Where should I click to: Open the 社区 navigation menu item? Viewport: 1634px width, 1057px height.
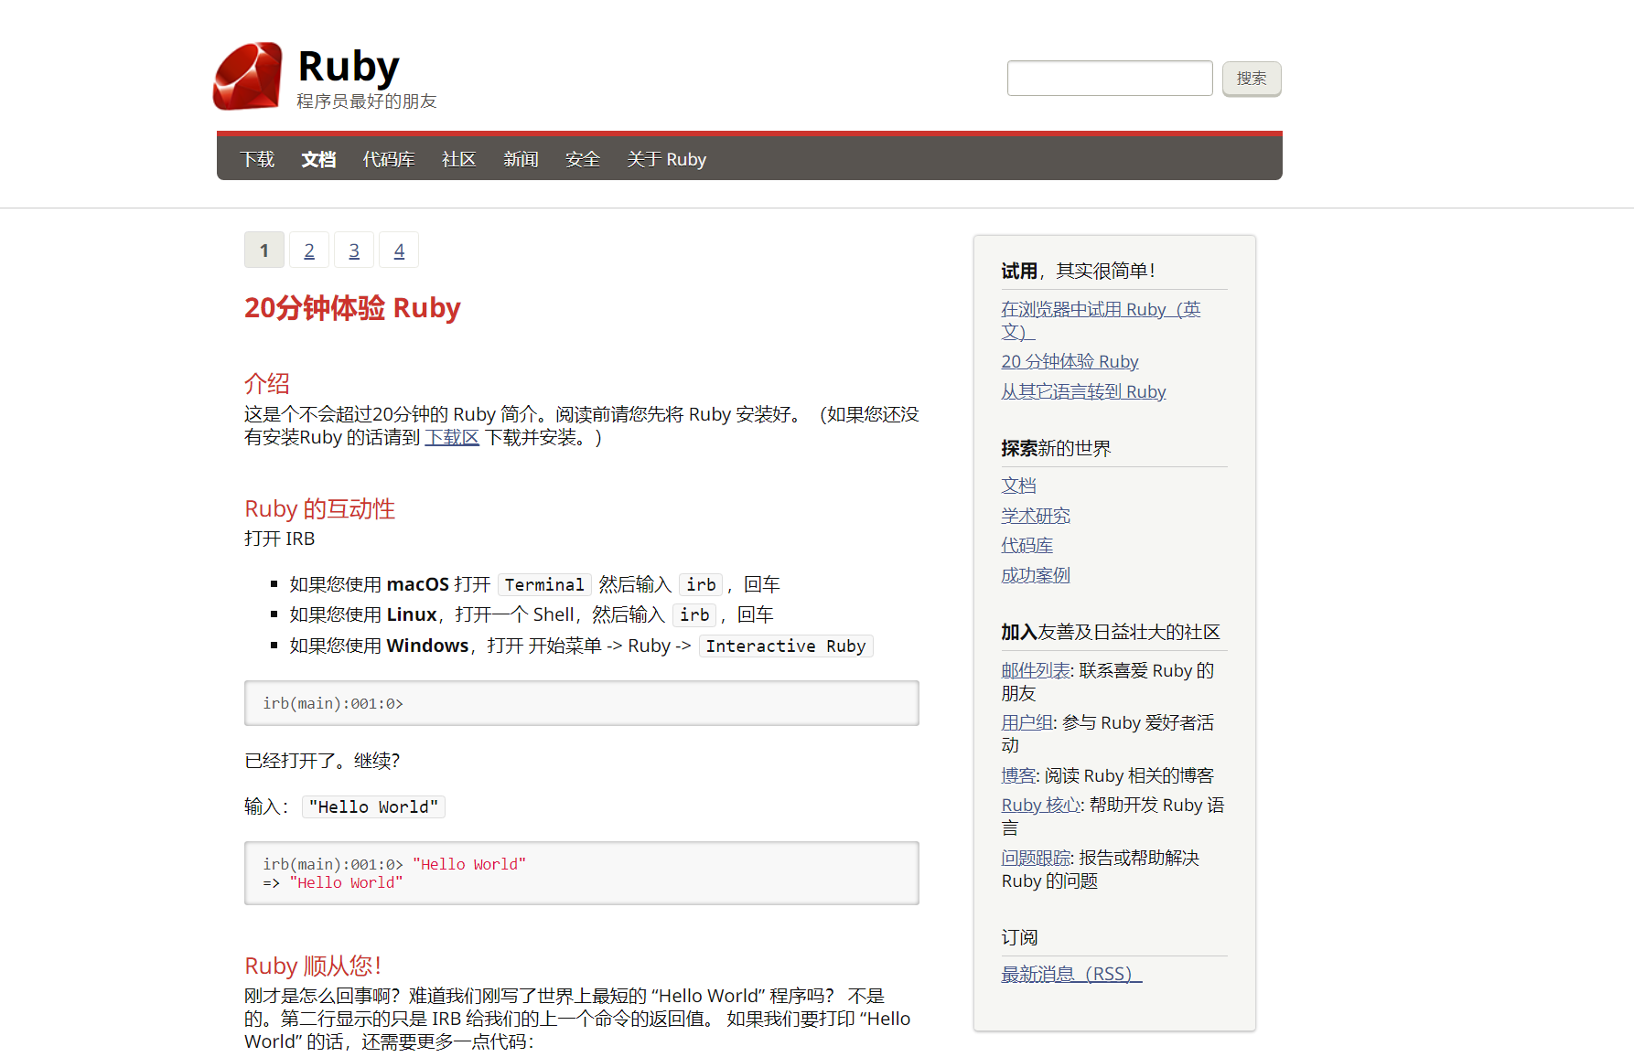pyautogui.click(x=459, y=159)
